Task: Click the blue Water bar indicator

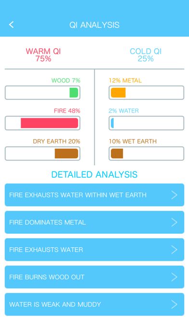Action: [112, 123]
